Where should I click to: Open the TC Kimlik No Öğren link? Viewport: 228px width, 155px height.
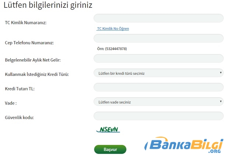(x=113, y=28)
